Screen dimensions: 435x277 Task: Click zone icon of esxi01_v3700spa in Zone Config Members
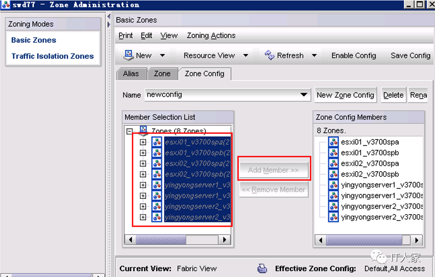(x=333, y=142)
